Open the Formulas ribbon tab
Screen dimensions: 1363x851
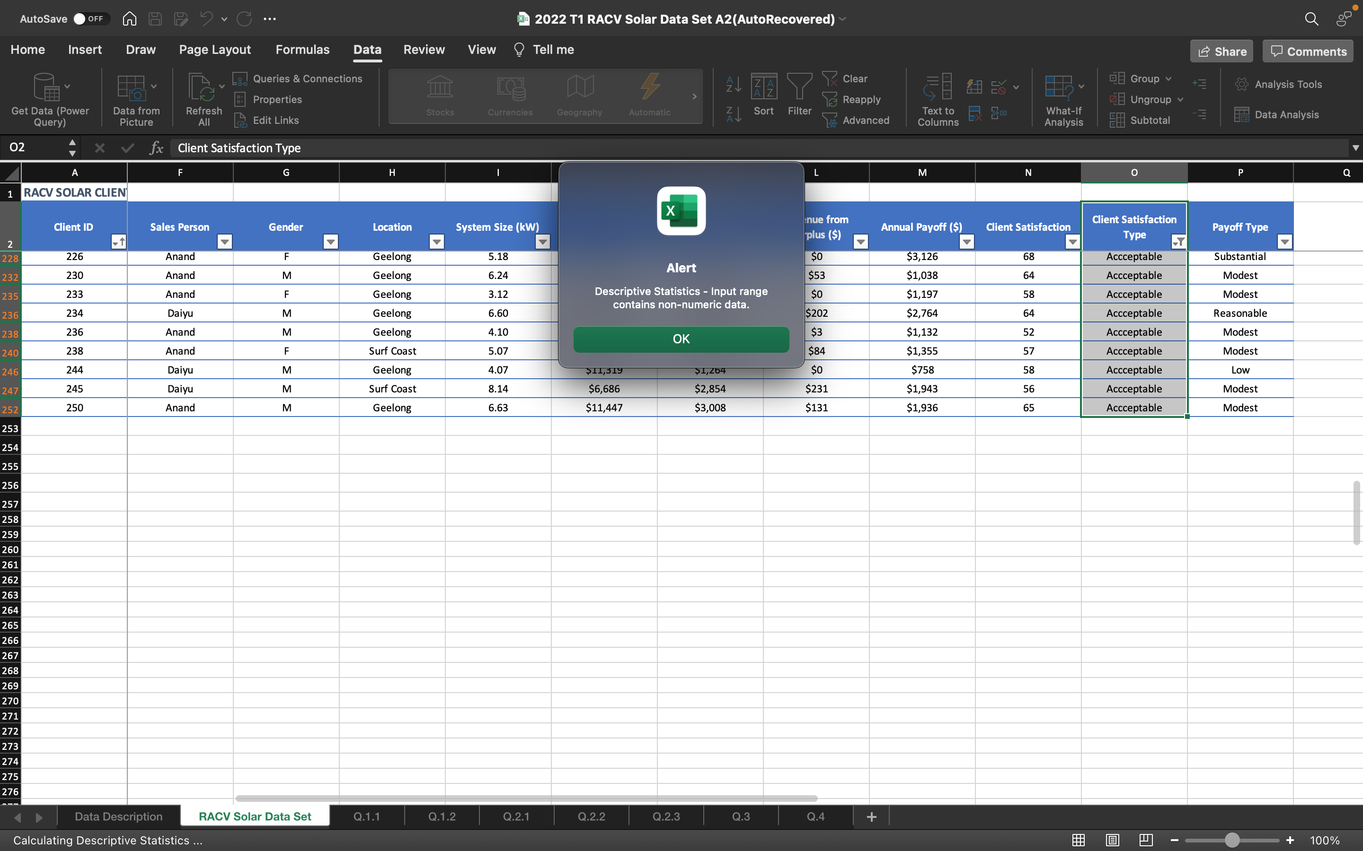tap(302, 50)
